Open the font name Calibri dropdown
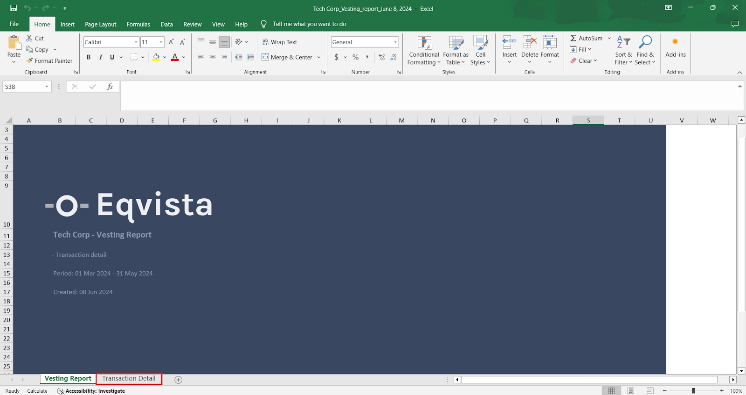Viewport: 746px width, 395px height. click(136, 42)
